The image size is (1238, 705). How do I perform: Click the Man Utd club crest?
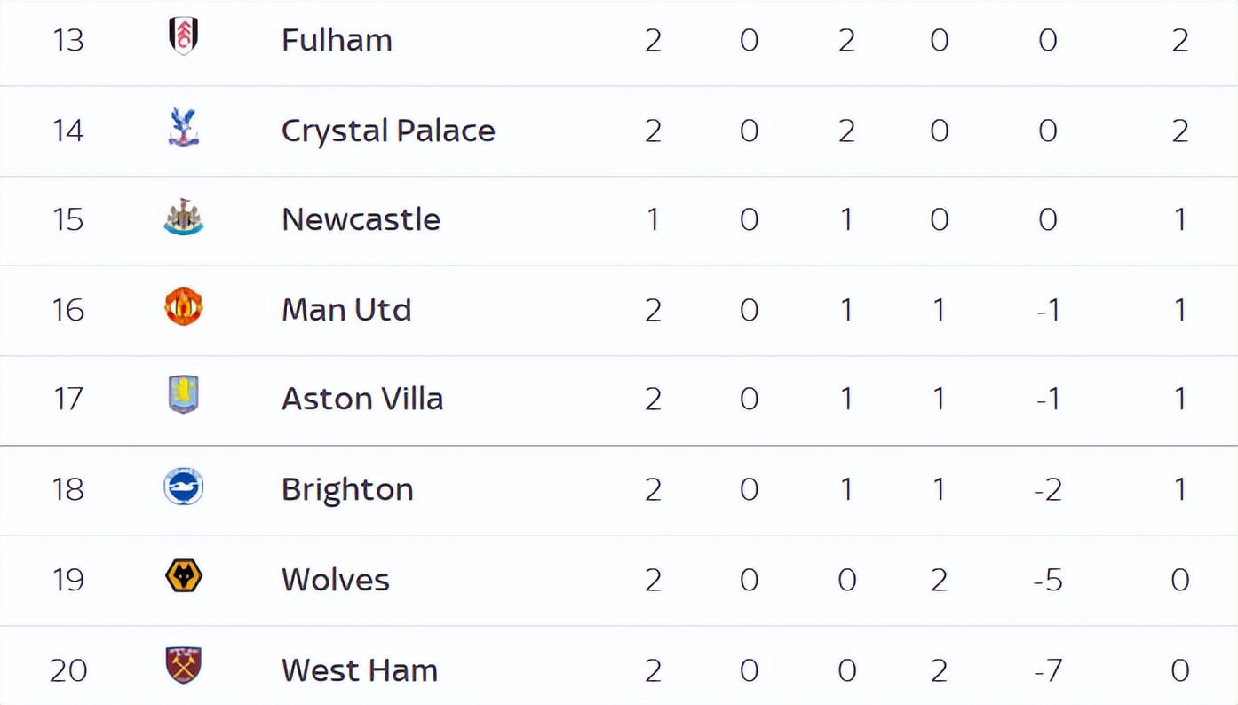pos(184,306)
